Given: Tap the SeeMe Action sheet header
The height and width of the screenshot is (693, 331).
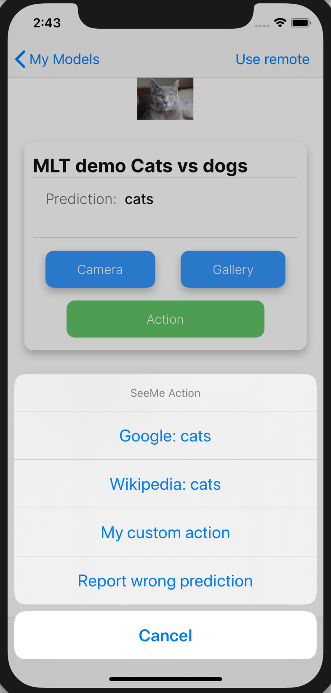Looking at the screenshot, I should [x=165, y=393].
